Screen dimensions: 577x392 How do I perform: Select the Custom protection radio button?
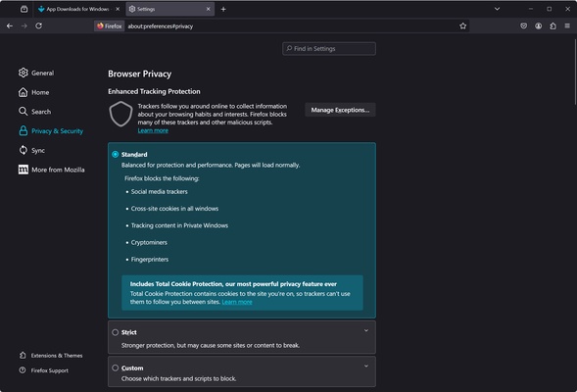tap(116, 367)
